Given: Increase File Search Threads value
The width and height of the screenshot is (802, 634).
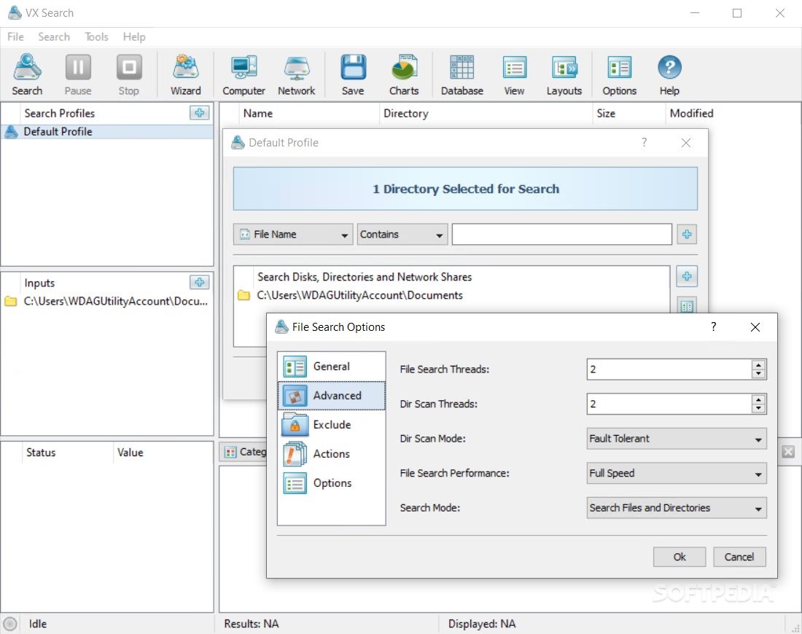Looking at the screenshot, I should point(758,364).
